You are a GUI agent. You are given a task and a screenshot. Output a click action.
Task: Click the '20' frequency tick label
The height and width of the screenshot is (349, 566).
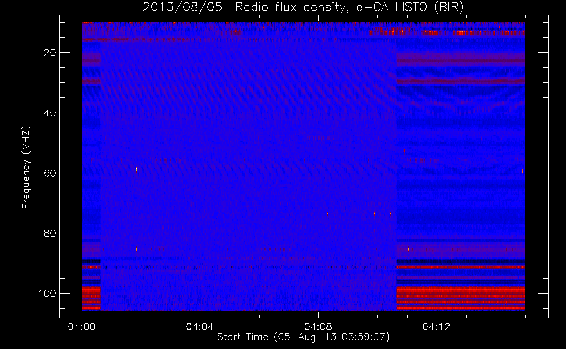[x=50, y=53]
